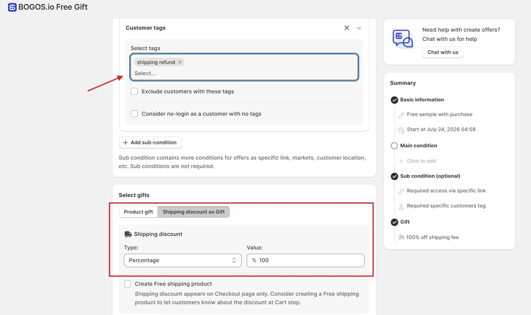Click the Basic information checkmark icon
The width and height of the screenshot is (531, 315).
pyautogui.click(x=394, y=100)
